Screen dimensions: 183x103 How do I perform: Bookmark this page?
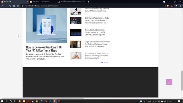18,6
